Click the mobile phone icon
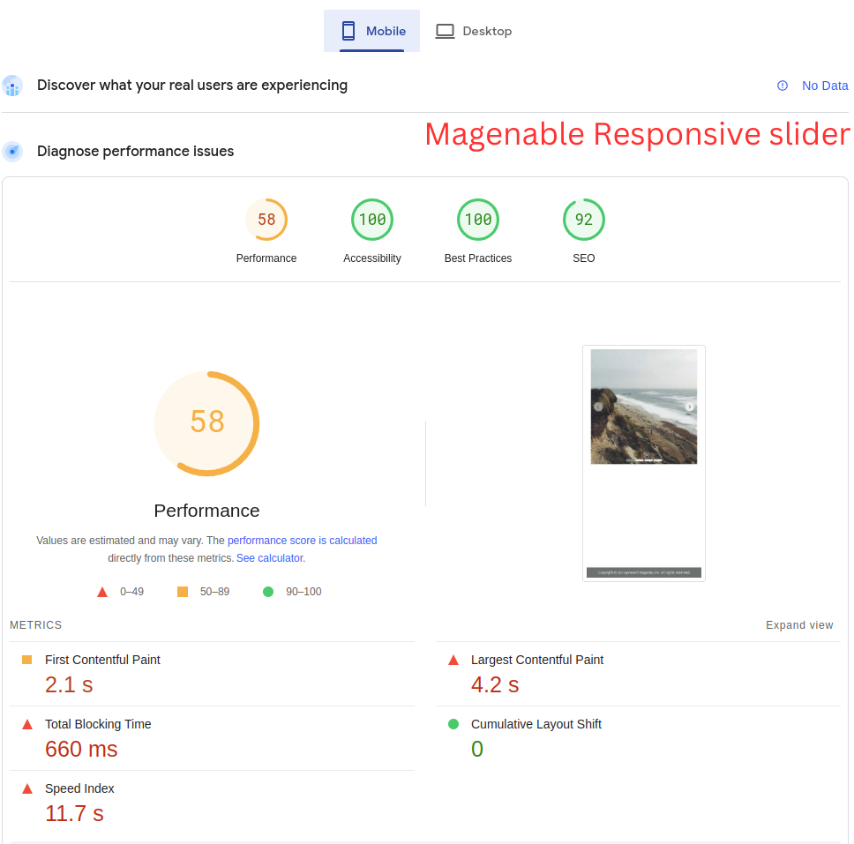854x844 pixels. [x=348, y=31]
